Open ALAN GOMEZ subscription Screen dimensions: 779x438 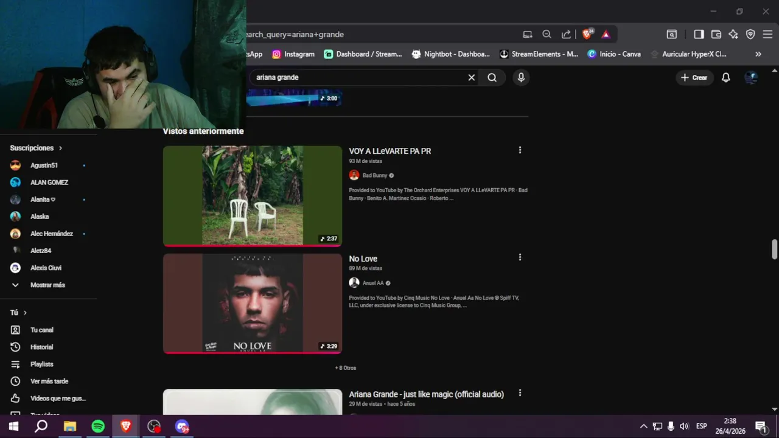(49, 182)
